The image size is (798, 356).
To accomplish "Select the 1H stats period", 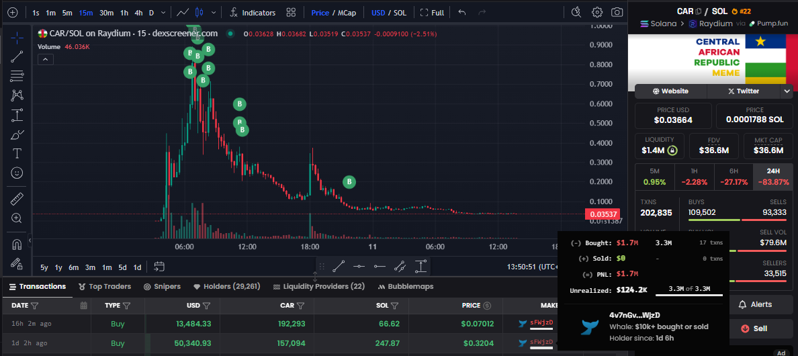I will point(694,177).
